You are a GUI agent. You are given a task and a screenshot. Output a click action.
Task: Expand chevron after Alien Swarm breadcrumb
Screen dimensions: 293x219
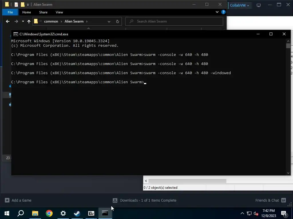tap(87, 21)
